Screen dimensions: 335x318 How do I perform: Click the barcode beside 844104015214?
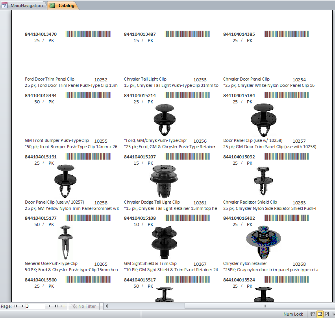point(187,95)
